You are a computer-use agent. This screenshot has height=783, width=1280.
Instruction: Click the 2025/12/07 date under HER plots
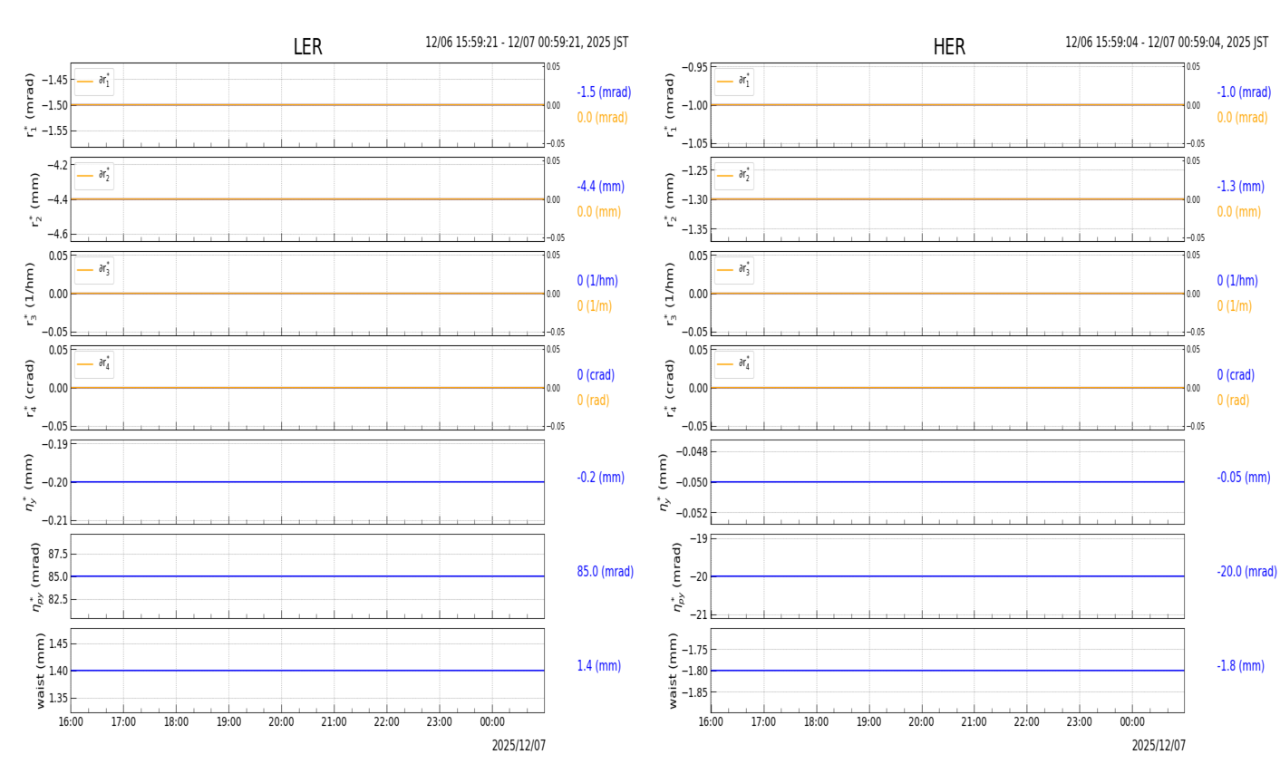click(x=1159, y=746)
